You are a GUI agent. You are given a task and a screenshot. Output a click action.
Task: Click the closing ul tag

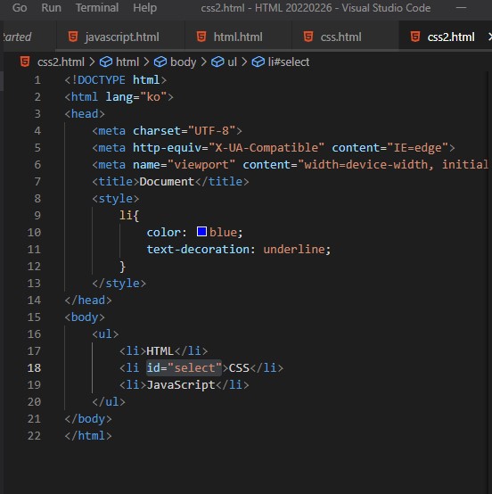tap(109, 402)
